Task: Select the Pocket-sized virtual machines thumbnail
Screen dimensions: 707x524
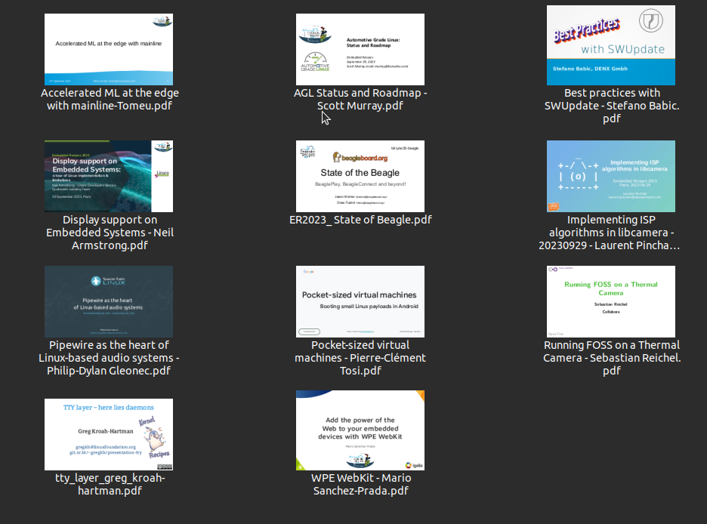Action: [x=360, y=301]
